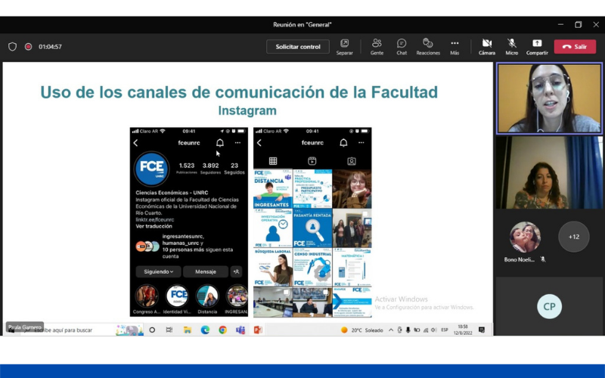Select the video tile with blue curtain
This screenshot has width=605, height=378.
(x=549, y=172)
